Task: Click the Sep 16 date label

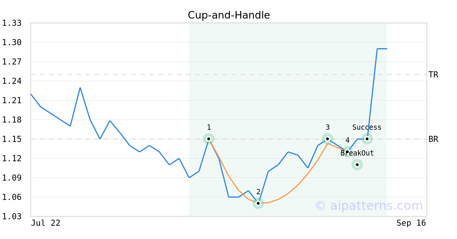Action: point(411,223)
